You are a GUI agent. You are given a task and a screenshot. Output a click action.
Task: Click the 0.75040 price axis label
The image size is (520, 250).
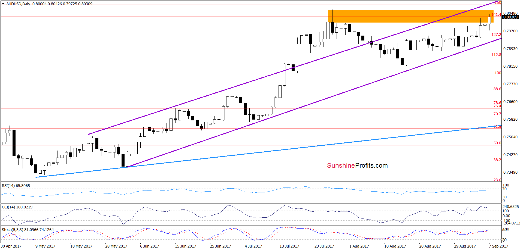510,137
